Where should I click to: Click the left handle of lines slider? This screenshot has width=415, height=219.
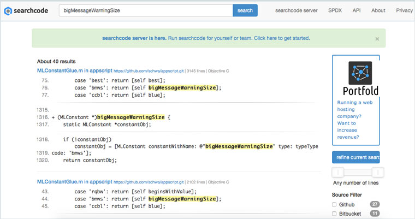(x=339, y=173)
